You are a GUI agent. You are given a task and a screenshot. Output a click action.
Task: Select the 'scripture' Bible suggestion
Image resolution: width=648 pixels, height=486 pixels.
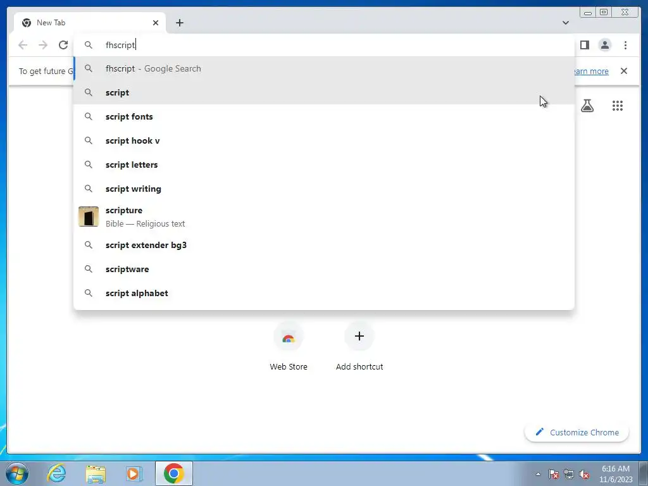[323, 216]
